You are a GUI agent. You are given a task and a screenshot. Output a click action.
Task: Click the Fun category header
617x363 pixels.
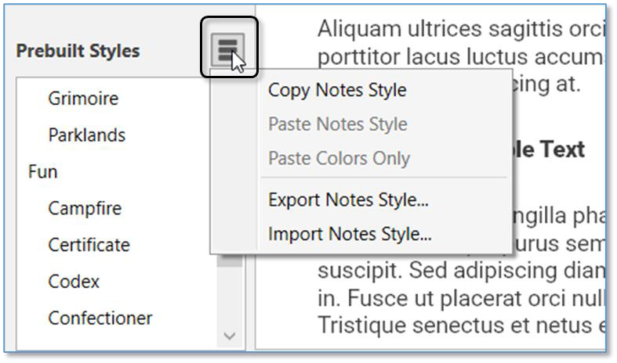pyautogui.click(x=42, y=171)
